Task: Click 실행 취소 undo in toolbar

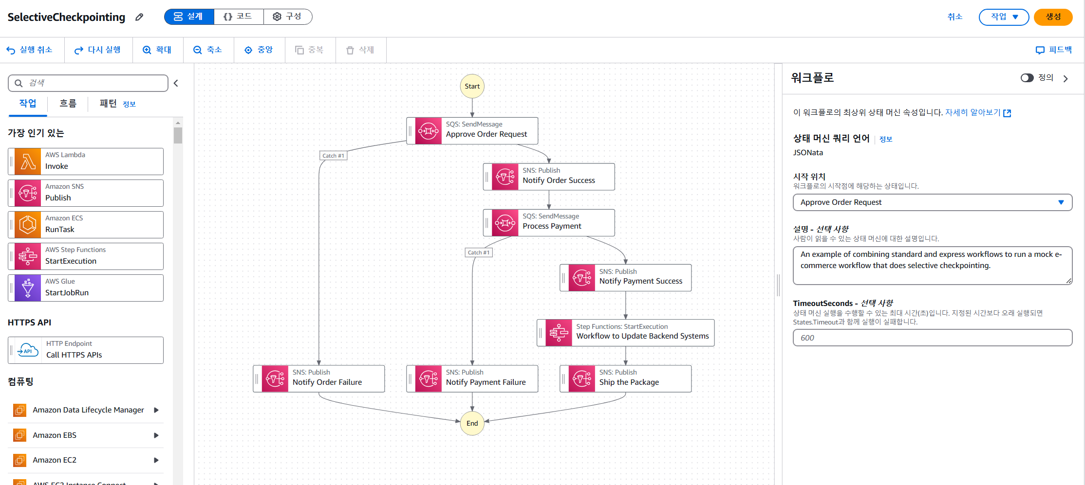Action: [x=29, y=50]
